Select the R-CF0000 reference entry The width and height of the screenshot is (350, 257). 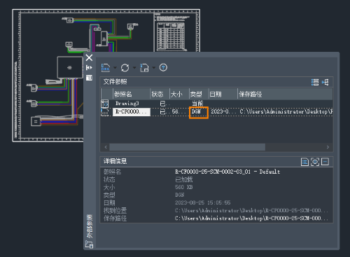click(x=132, y=111)
